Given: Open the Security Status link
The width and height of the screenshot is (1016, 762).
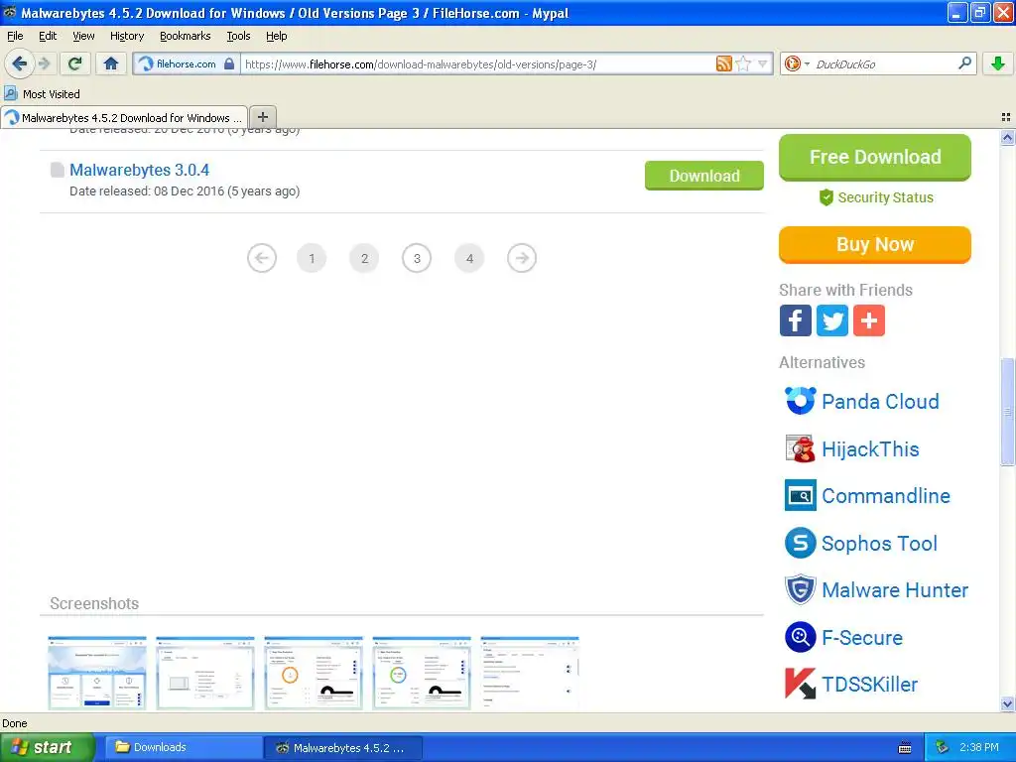Looking at the screenshot, I should (x=876, y=197).
